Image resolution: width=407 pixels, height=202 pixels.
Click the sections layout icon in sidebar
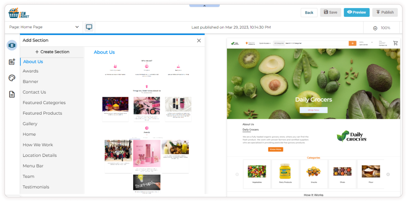12,45
